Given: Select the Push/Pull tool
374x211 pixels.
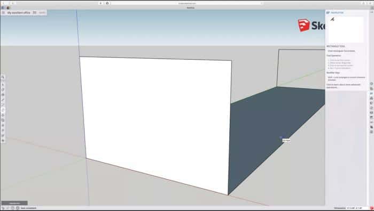Looking at the screenshot, I should click(3, 115).
